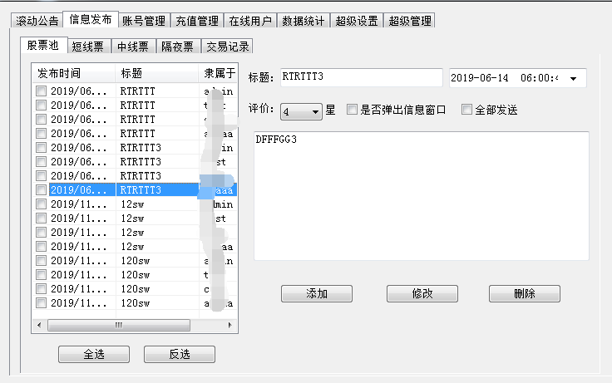Tick checkbox of 12sw row with owner ending 'st'
This screenshot has height=383, width=612.
point(41,218)
